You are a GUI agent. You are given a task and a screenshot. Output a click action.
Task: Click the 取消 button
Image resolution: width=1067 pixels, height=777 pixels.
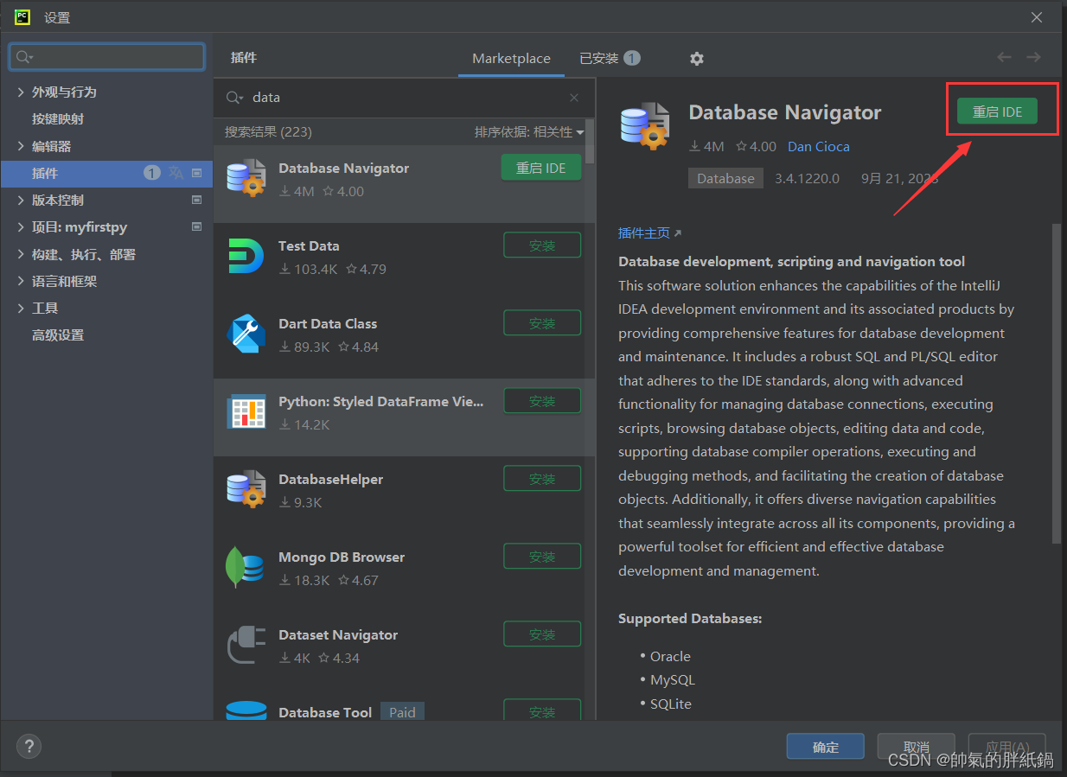[917, 747]
